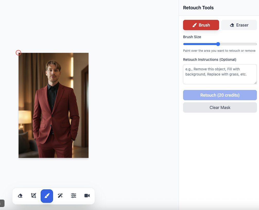259x210 pixels.
Task: Click the man's face in the photo
Action: [x=53, y=72]
